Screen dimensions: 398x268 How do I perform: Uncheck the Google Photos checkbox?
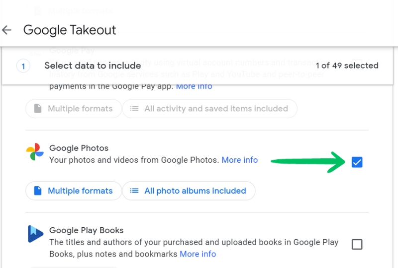357,162
